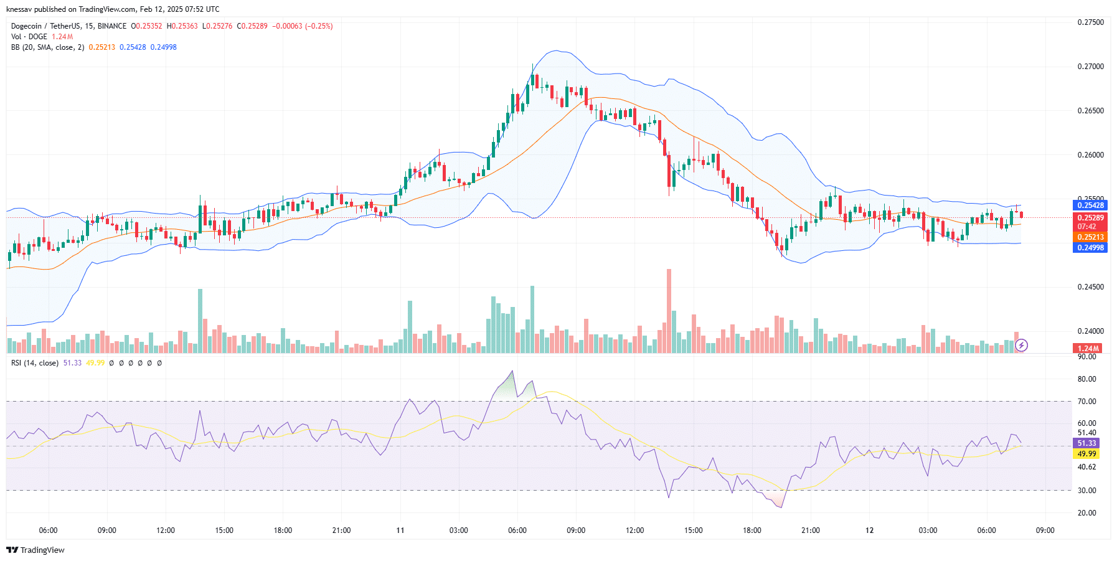The width and height of the screenshot is (1117, 561).
Task: Open the TradingView logo link at bottom
Action: tap(35, 550)
